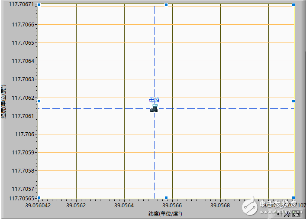This screenshot has height=219, width=306.
Task: Select Y-axis value 117.7062
Action: point(23,98)
